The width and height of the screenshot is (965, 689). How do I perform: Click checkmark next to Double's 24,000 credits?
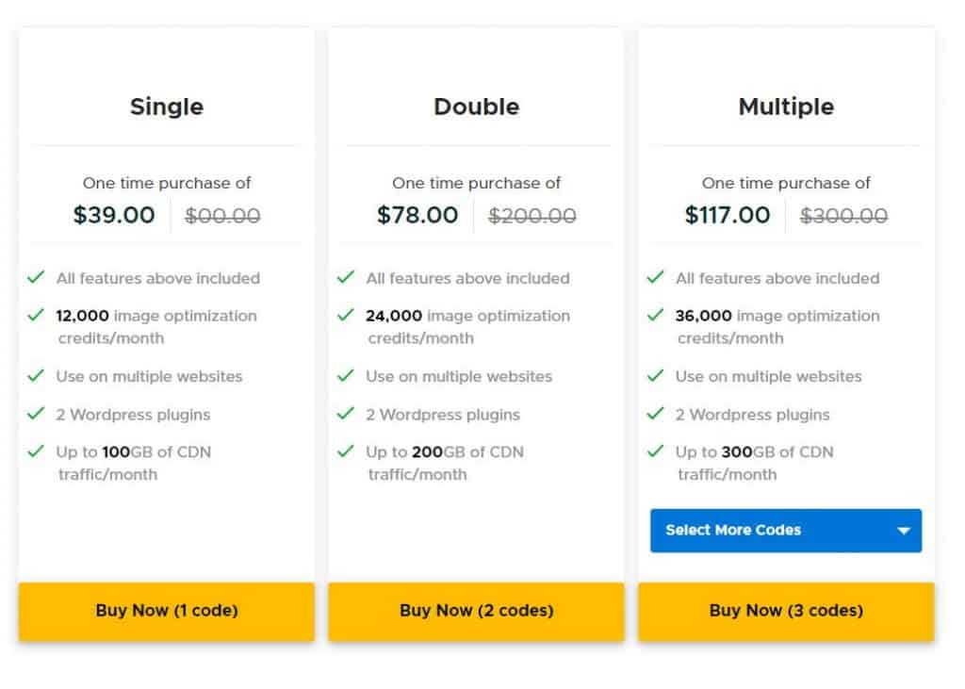pyautogui.click(x=345, y=315)
